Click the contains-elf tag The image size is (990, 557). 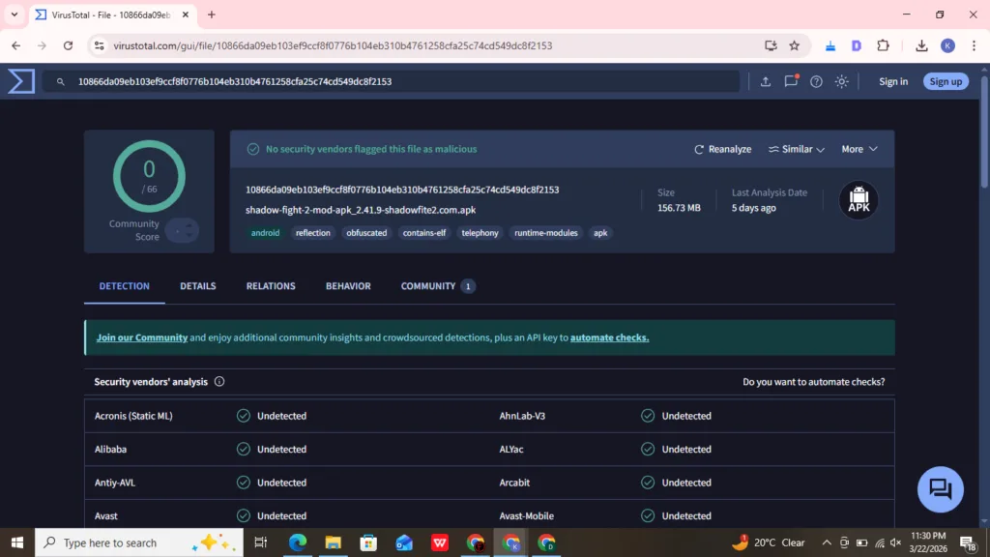[424, 233]
